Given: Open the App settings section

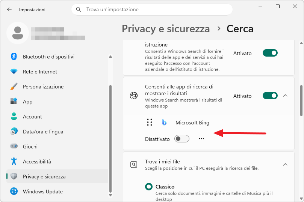Looking at the screenshot, I should pos(57,102).
